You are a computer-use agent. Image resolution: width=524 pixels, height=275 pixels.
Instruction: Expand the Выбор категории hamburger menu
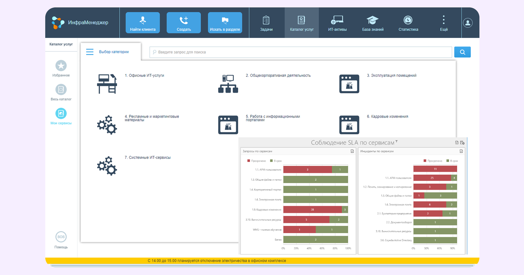point(90,52)
